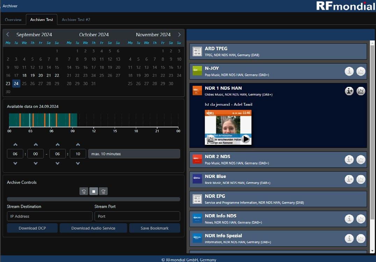Viewport: 376px width, 262px height.
Task: Select September 18 in calendar
Action: click(x=24, y=75)
